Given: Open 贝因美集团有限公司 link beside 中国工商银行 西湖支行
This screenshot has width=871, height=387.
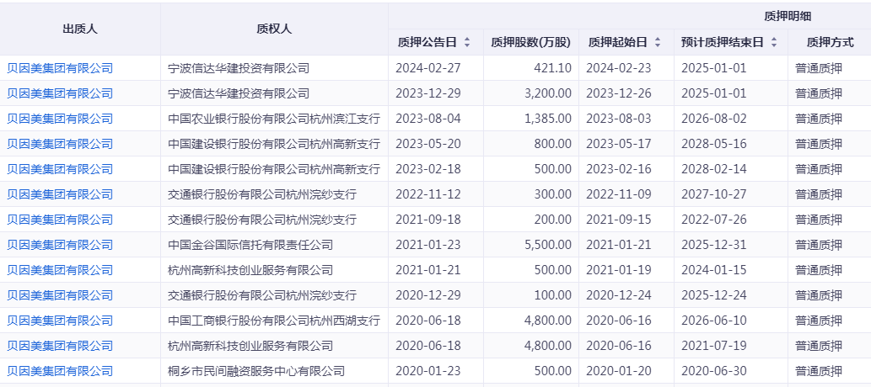Looking at the screenshot, I should click(60, 321).
